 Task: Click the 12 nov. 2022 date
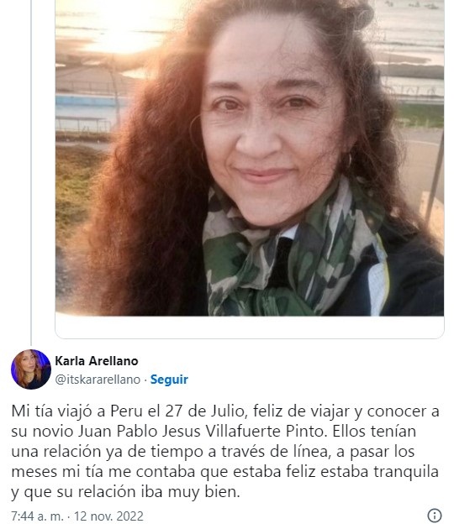point(108,516)
